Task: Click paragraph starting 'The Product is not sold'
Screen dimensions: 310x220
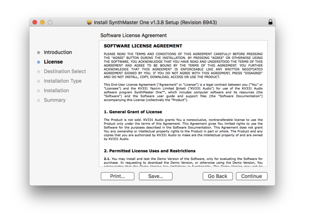Action: point(183,129)
